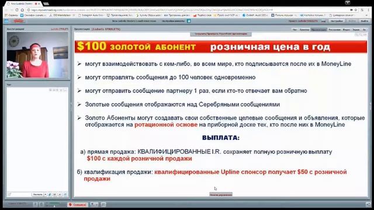Click the load PowerPoint presentation bar

pos(221,34)
